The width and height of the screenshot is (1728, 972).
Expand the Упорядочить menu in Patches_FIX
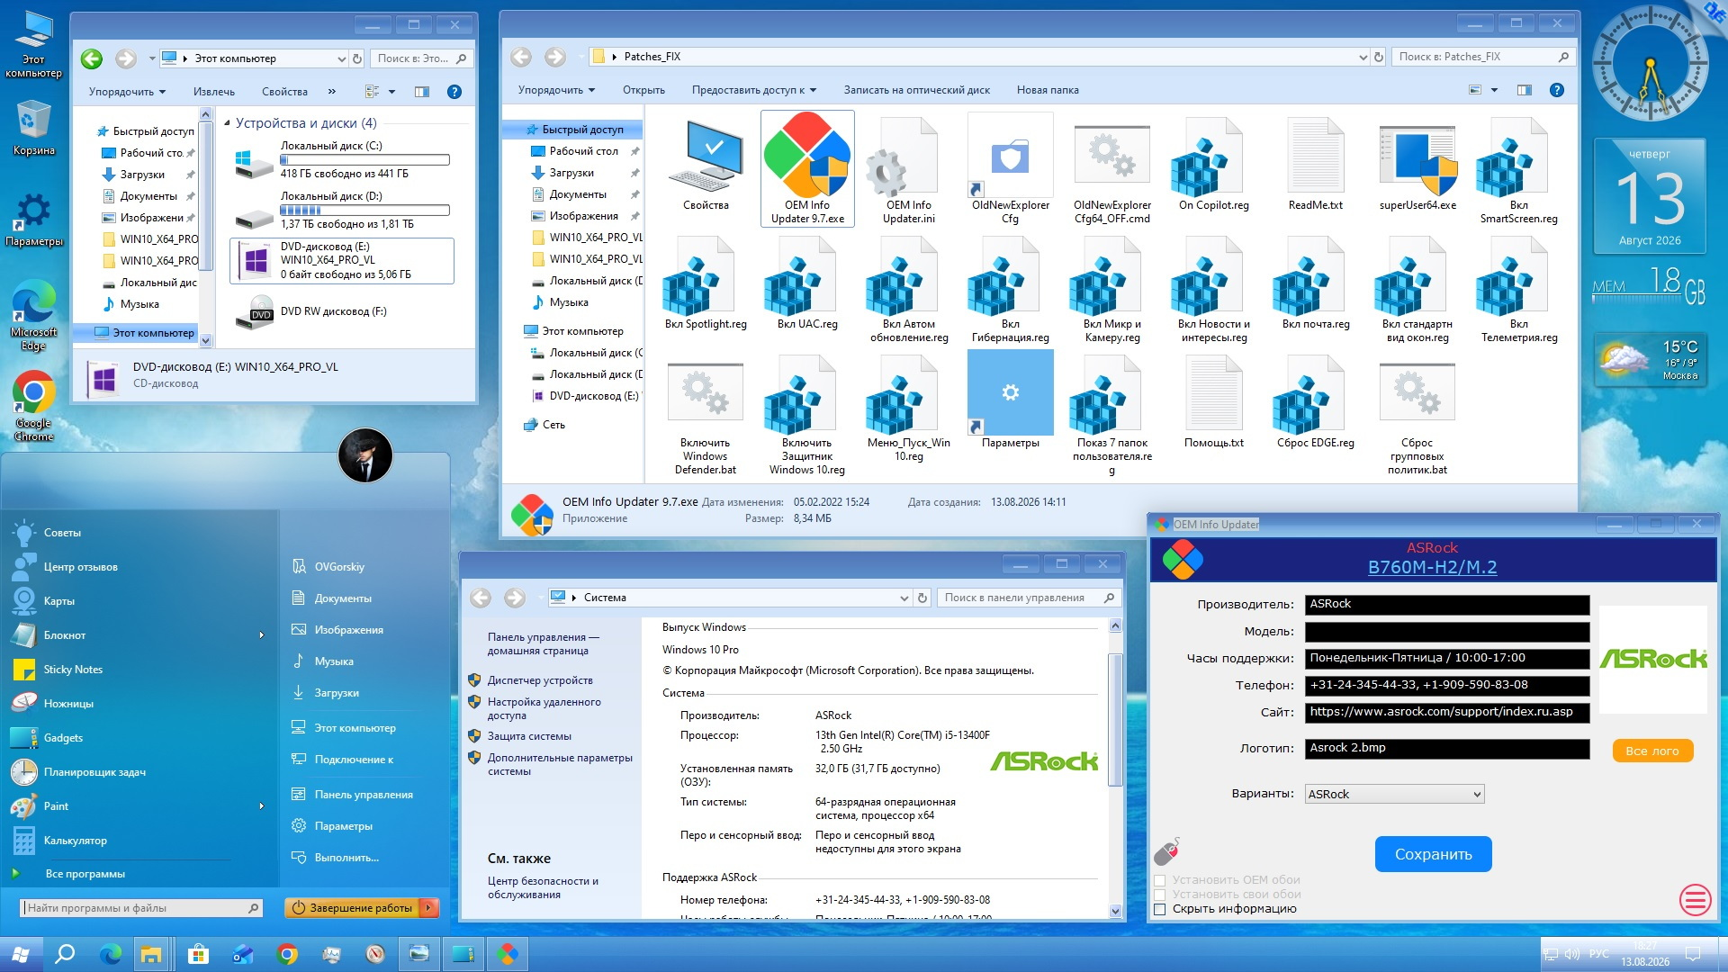point(556,90)
